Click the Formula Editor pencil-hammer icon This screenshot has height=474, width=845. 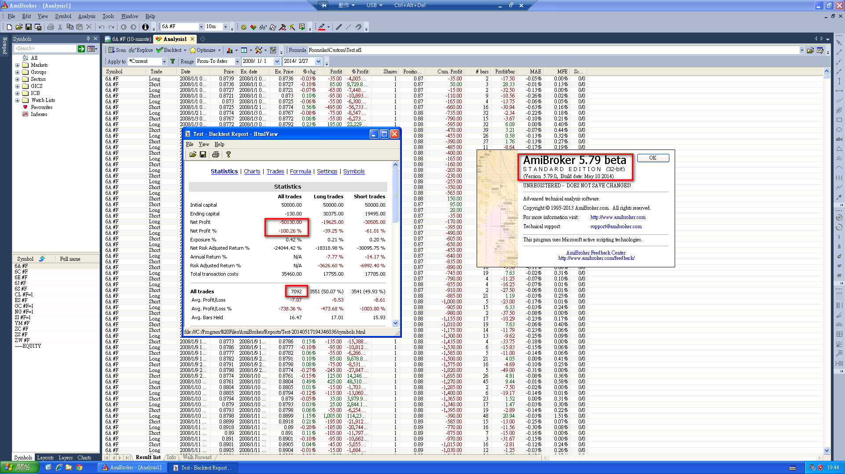[x=283, y=27]
